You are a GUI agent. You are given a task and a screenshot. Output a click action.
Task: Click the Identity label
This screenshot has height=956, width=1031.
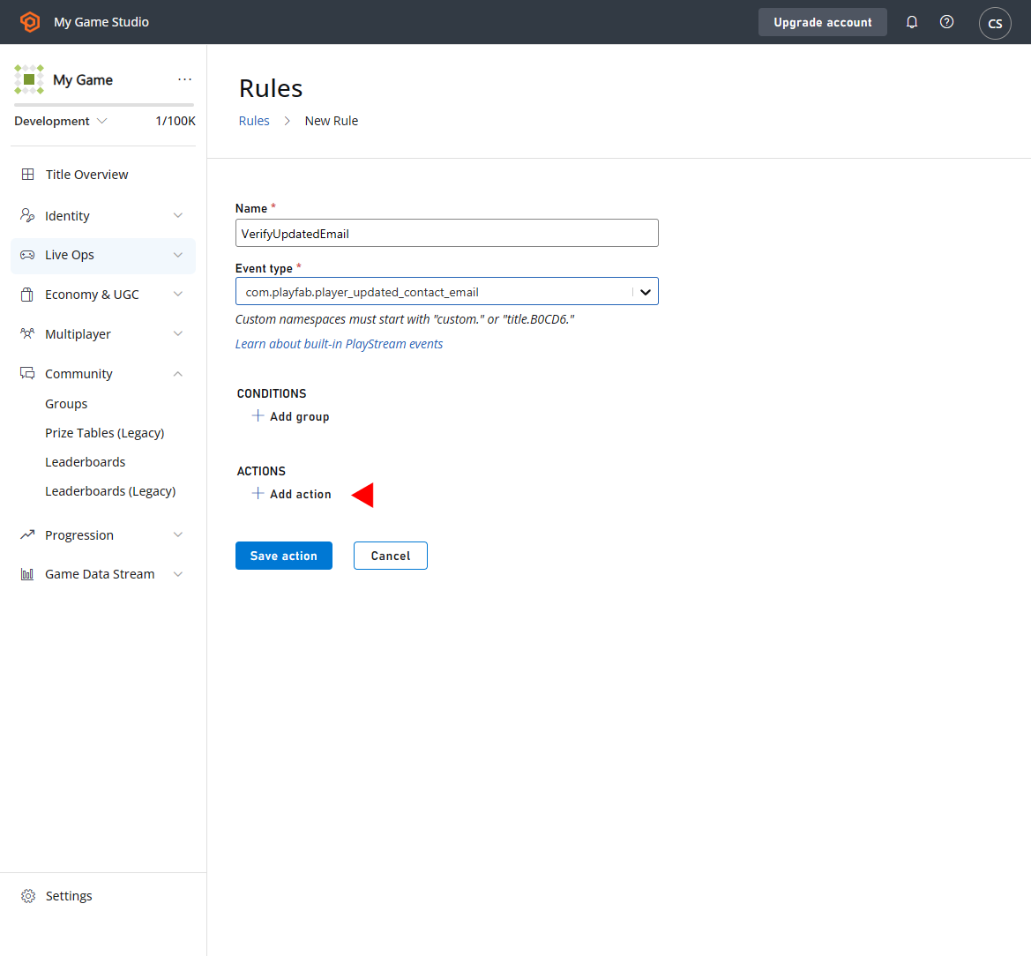(67, 216)
